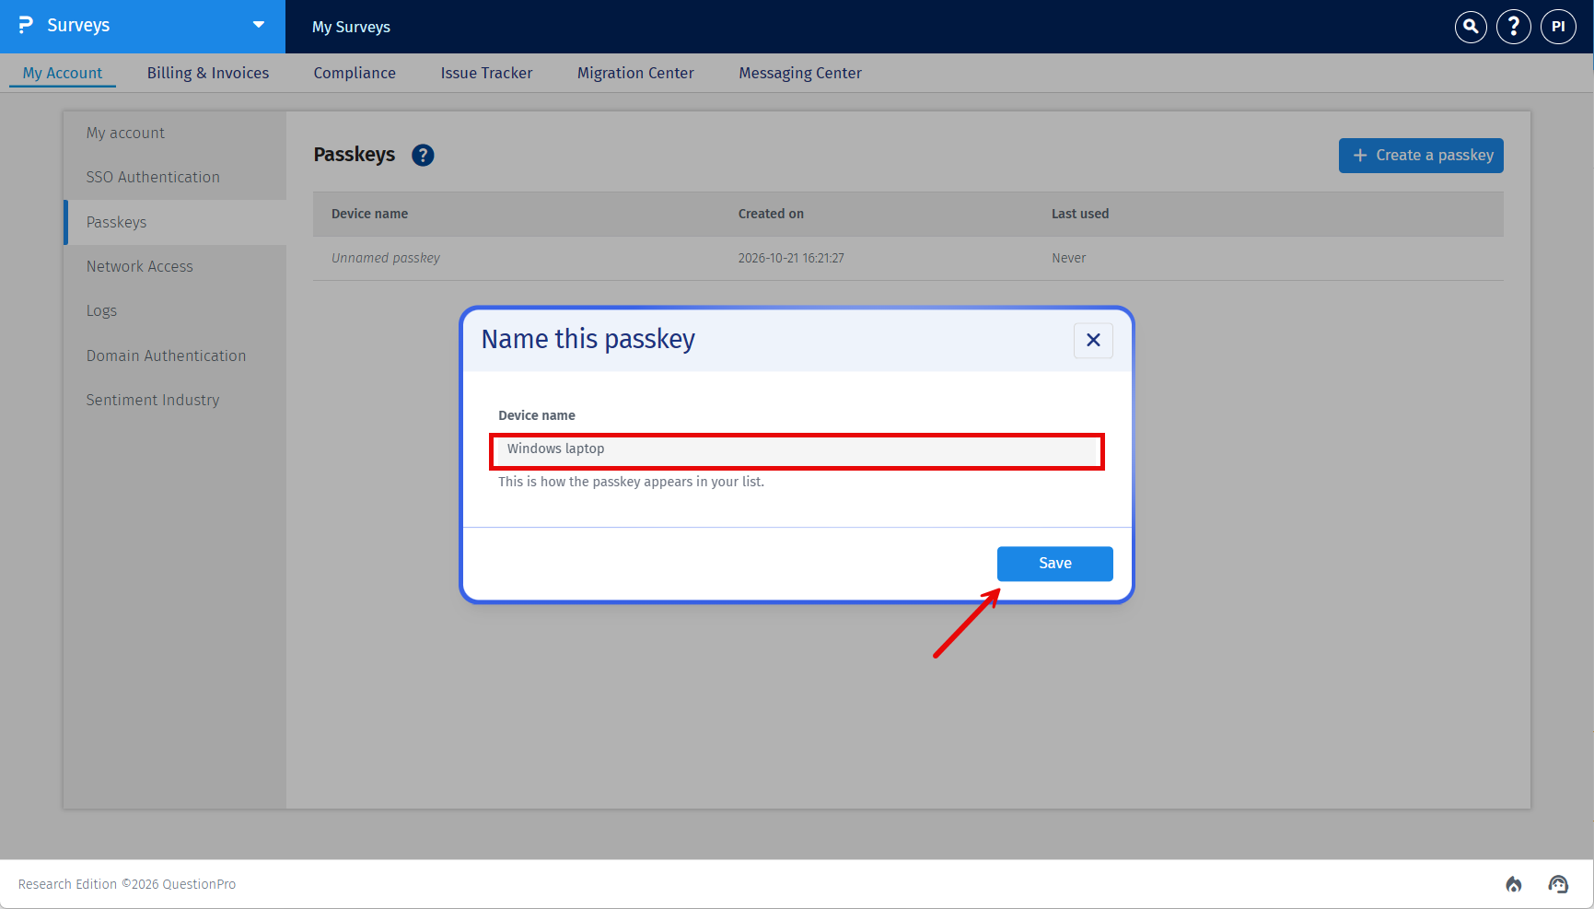Close the Name this passkey dialog
Viewport: 1594px width, 909px height.
click(x=1093, y=341)
